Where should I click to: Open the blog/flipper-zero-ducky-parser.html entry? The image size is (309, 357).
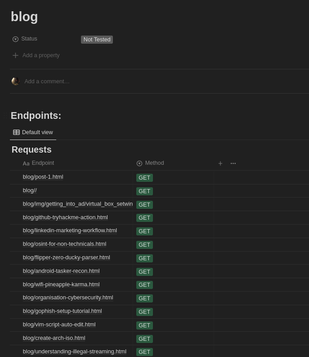point(67,258)
